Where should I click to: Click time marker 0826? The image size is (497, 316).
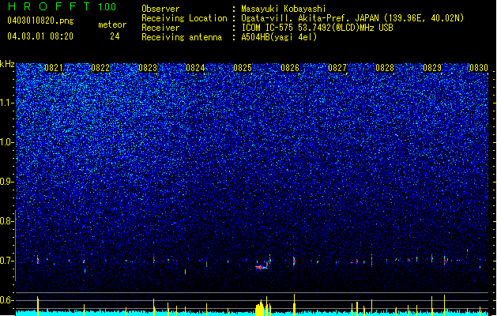tap(290, 68)
